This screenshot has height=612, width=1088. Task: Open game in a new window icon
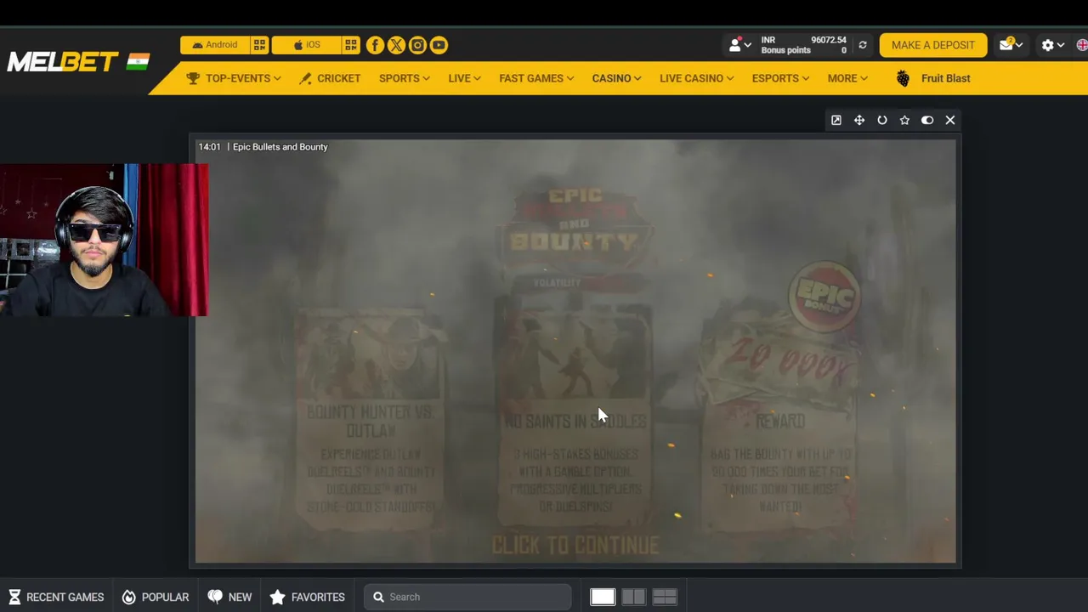tap(836, 121)
